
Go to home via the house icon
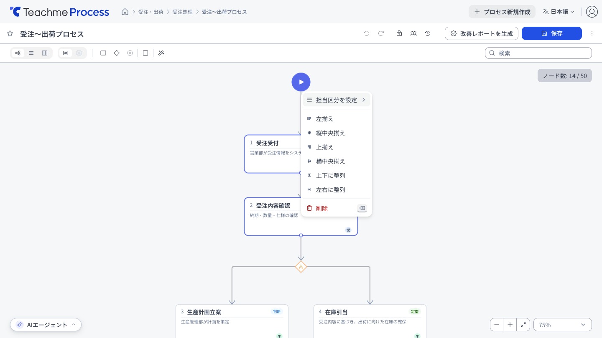pos(125,12)
